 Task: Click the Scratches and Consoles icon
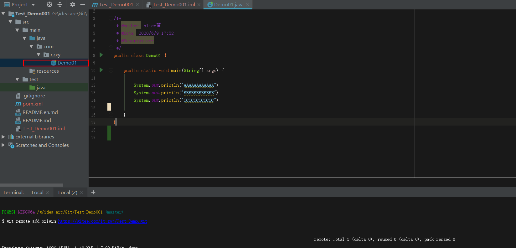pyautogui.click(x=11, y=145)
